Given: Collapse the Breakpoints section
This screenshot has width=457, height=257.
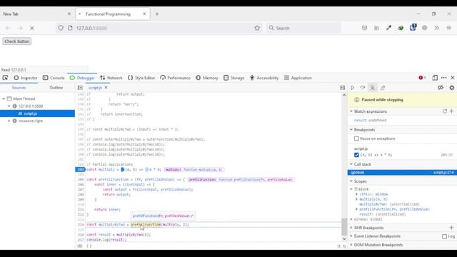Looking at the screenshot, I should click(x=351, y=130).
